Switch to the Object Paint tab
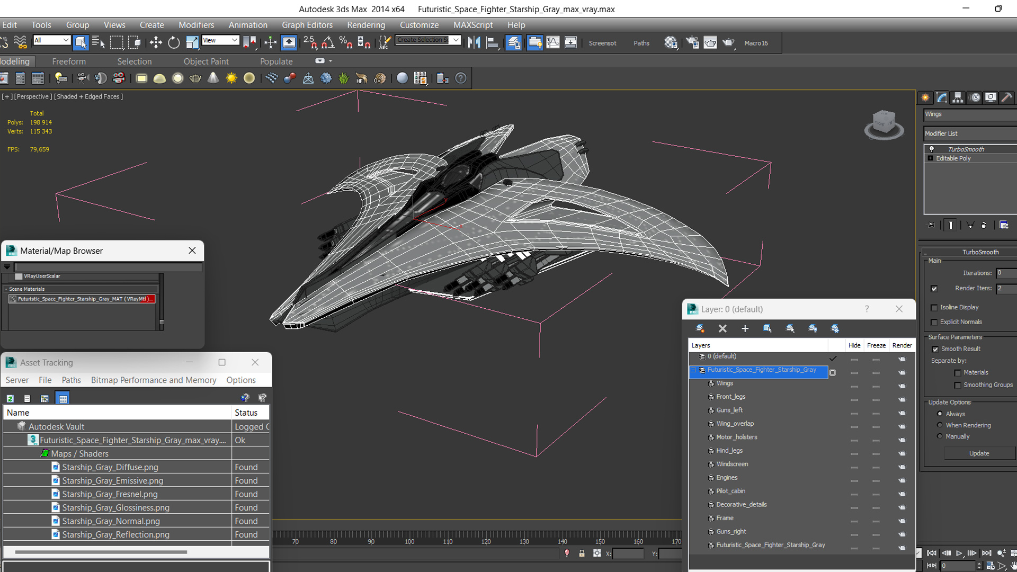The image size is (1017, 572). (206, 61)
